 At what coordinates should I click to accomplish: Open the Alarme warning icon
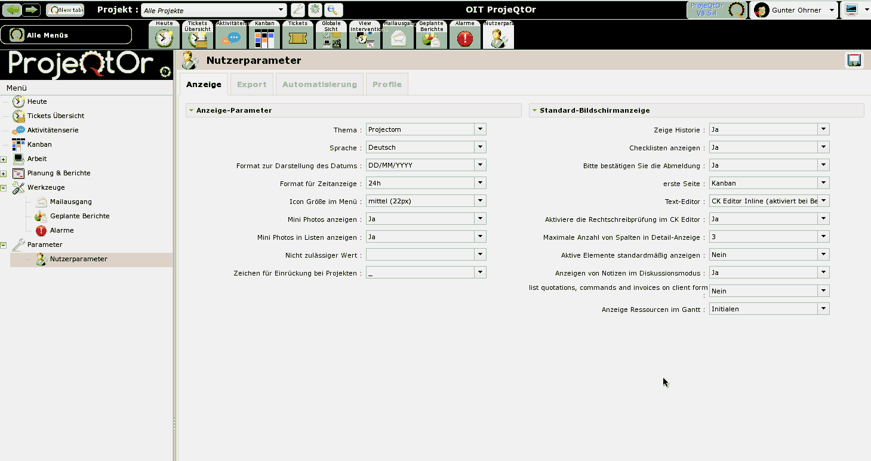pos(465,37)
